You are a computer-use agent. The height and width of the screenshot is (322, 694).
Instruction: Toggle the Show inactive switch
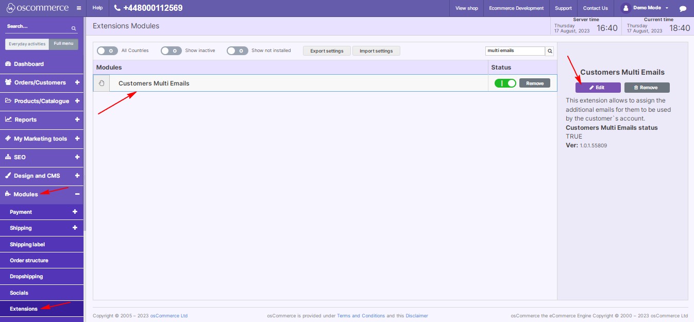pyautogui.click(x=171, y=50)
